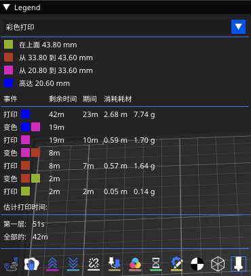Click the 0.59 m filament length

pos(115,140)
